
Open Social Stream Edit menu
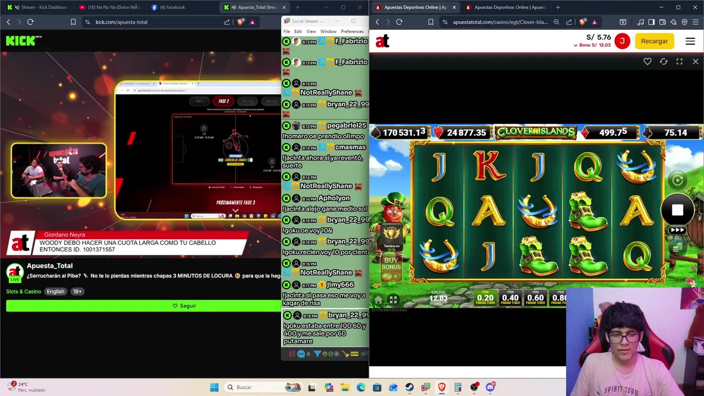click(x=298, y=31)
